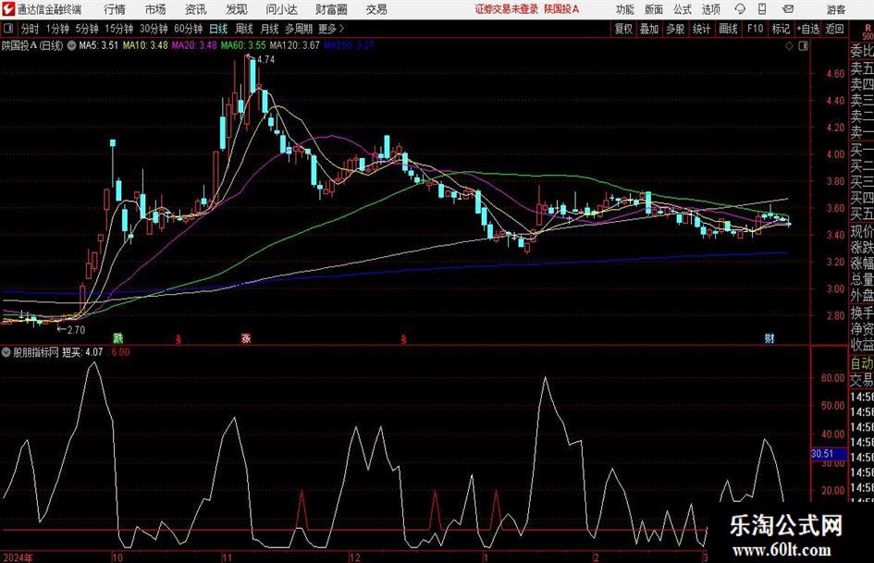
Task: Open 多周期 multi-period view
Action: click(x=299, y=29)
